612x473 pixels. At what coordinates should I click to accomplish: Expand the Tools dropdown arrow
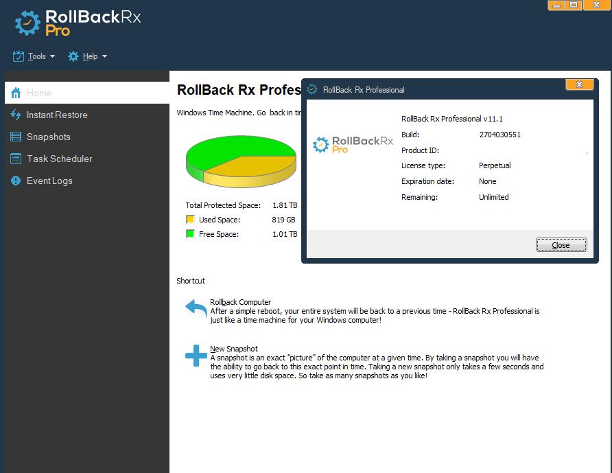point(52,56)
